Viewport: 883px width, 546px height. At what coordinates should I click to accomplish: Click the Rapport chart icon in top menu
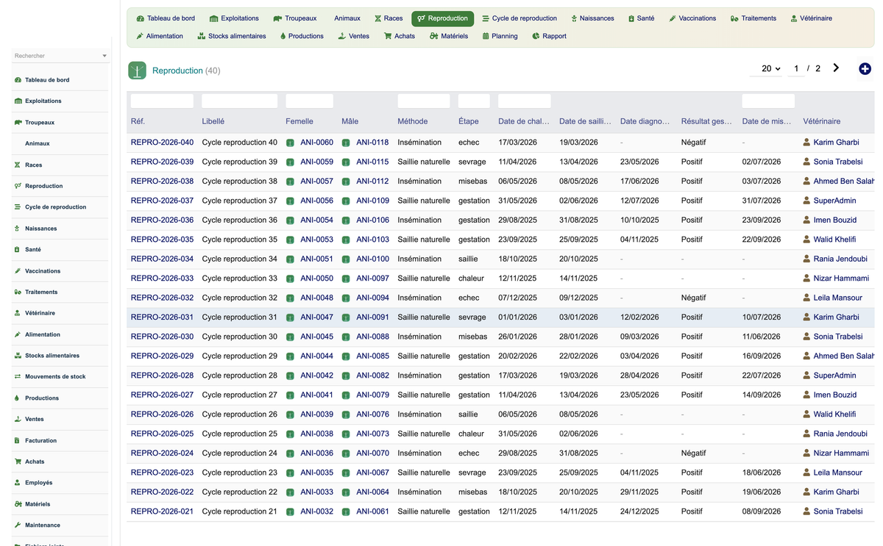(536, 36)
